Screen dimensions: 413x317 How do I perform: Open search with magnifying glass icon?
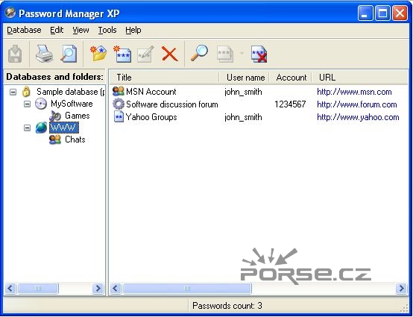[199, 54]
